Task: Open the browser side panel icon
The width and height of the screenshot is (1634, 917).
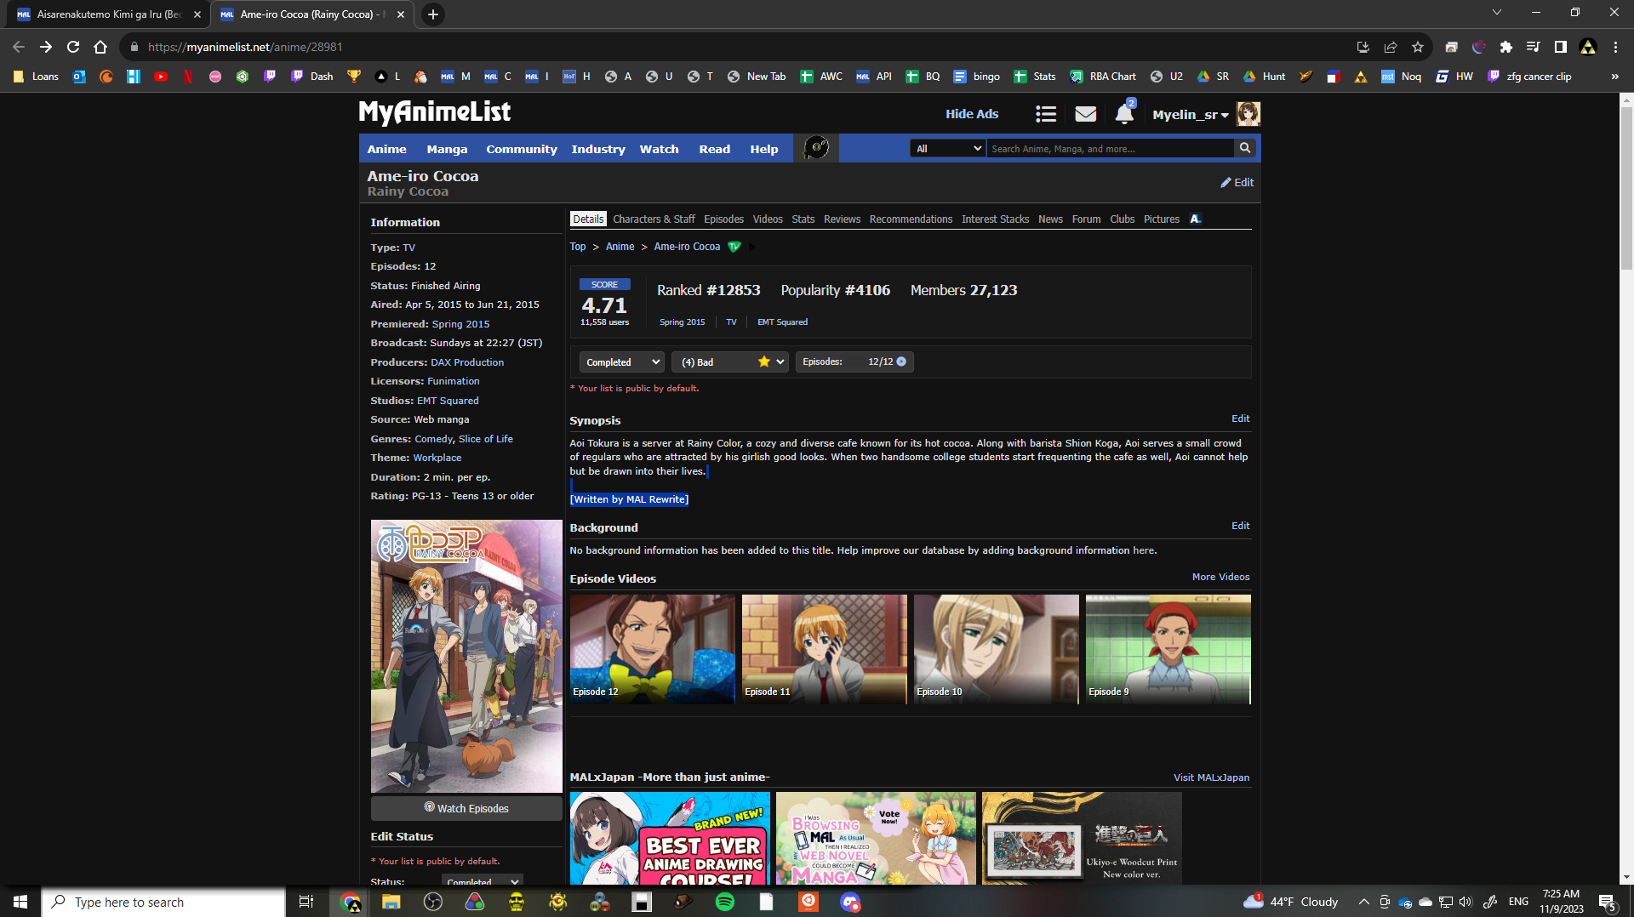Action: 1561,47
